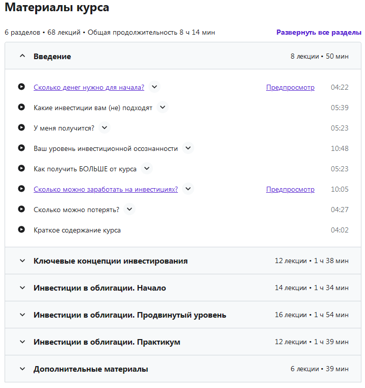Collapse the 'Введение' section
365x388 pixels.
pos(22,56)
